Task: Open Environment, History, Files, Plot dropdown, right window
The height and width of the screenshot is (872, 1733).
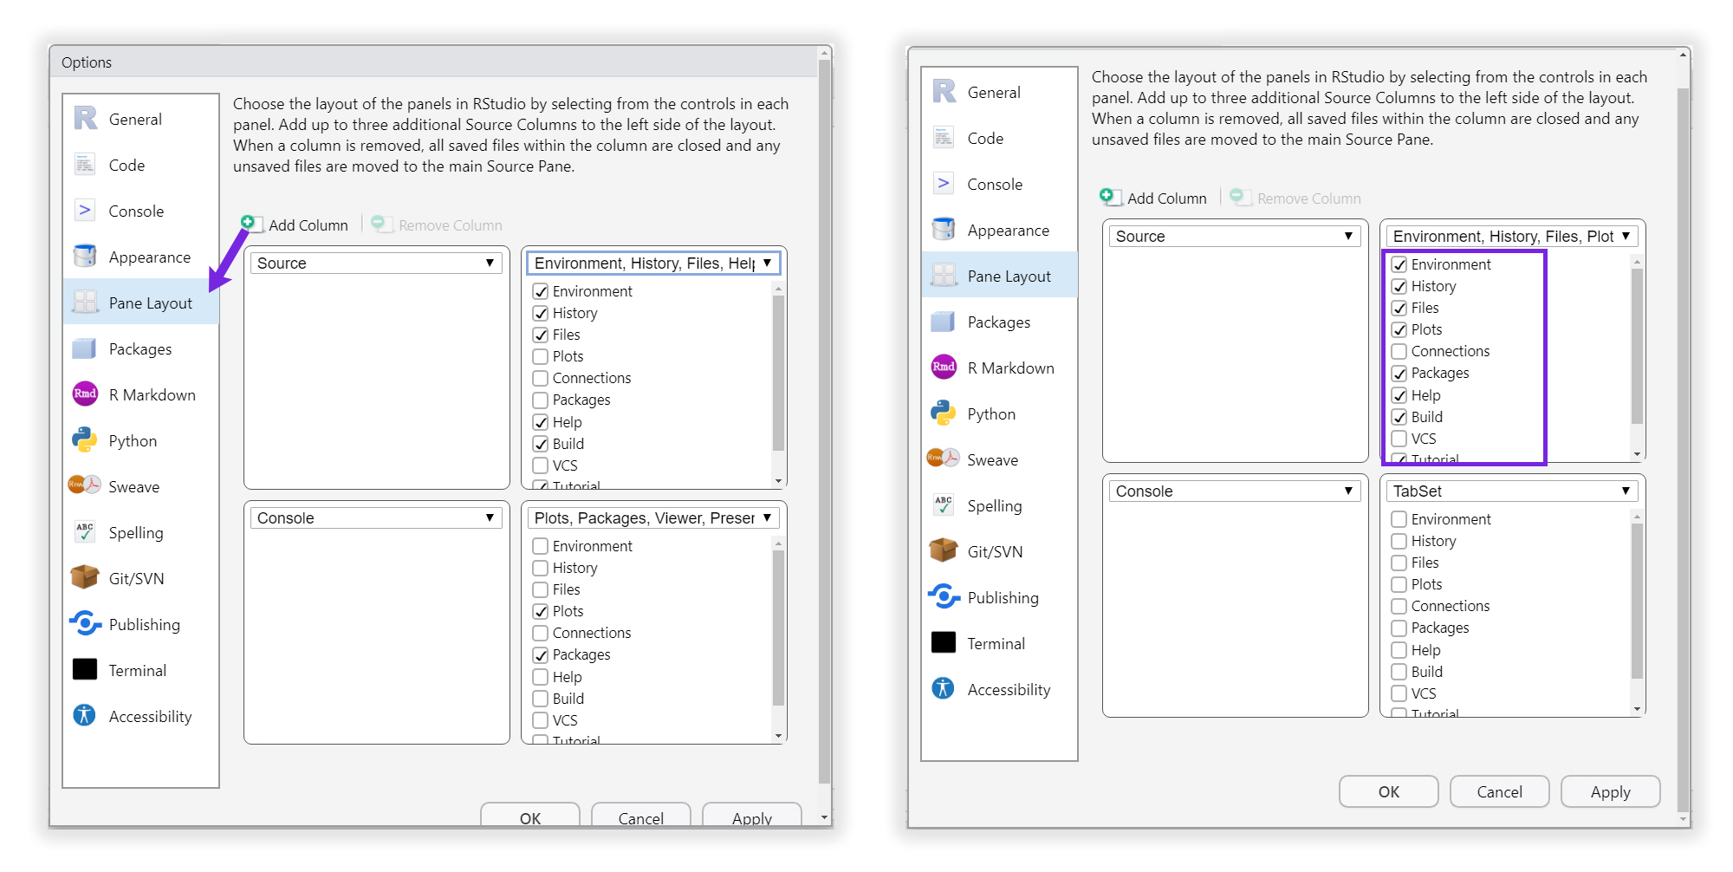Action: click(1512, 236)
